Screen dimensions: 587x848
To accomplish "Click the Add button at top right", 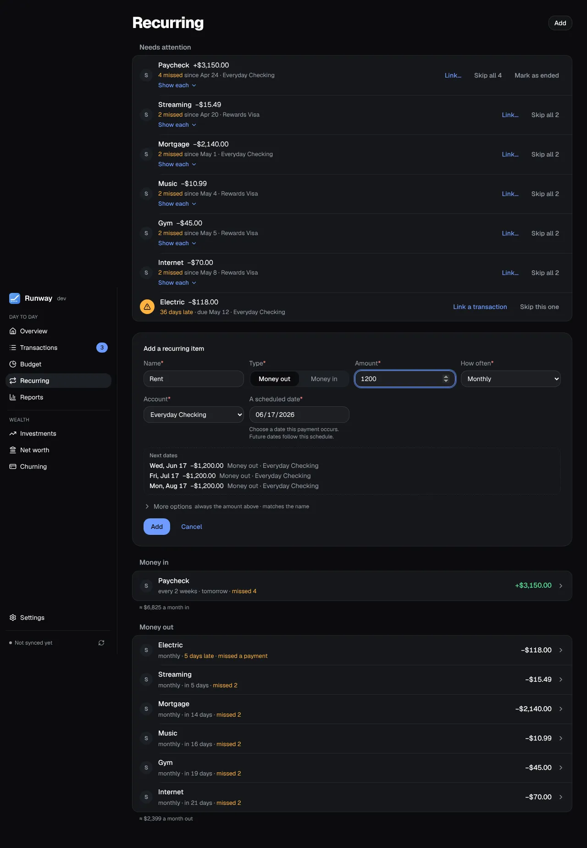I will click(x=560, y=23).
